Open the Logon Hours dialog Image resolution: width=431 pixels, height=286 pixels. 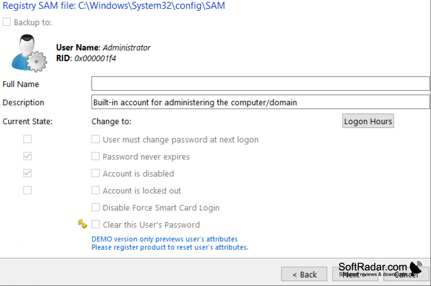pyautogui.click(x=368, y=121)
